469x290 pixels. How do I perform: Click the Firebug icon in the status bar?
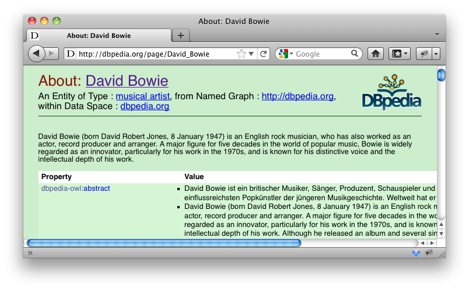coord(429,253)
